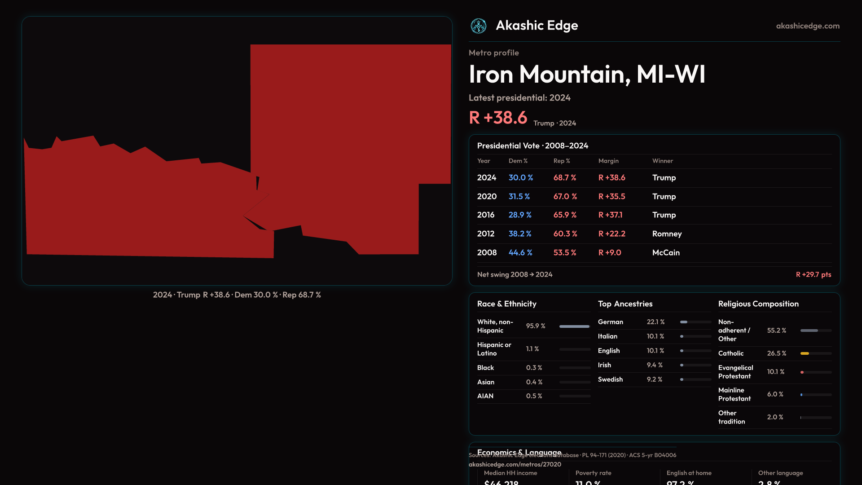Click the Race & Ethnicity heading
Viewport: 862px width, 485px height.
coord(506,304)
